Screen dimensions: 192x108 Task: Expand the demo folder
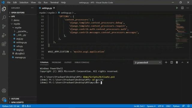(x=16, y=20)
